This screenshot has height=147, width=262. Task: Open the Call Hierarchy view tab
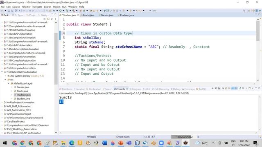[x=160, y=89]
